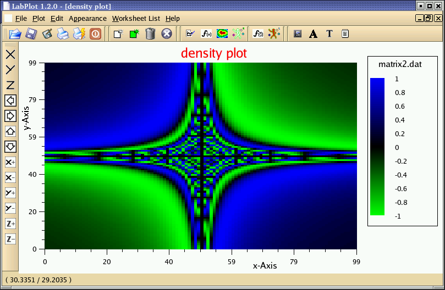Screen dimensions: 445x290
Task: Zoom in Y axis with Y+ button
Action: (x=10, y=193)
